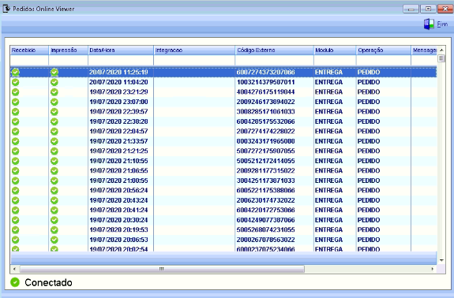Select date cell 19/07/2020 20:19:53
The height and width of the screenshot is (298, 454).
pos(118,229)
